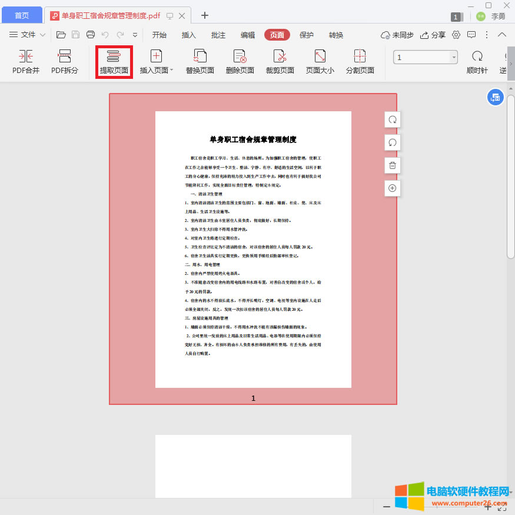Delete page one using floating trash icon
This screenshot has height=515, width=515.
pyautogui.click(x=392, y=165)
